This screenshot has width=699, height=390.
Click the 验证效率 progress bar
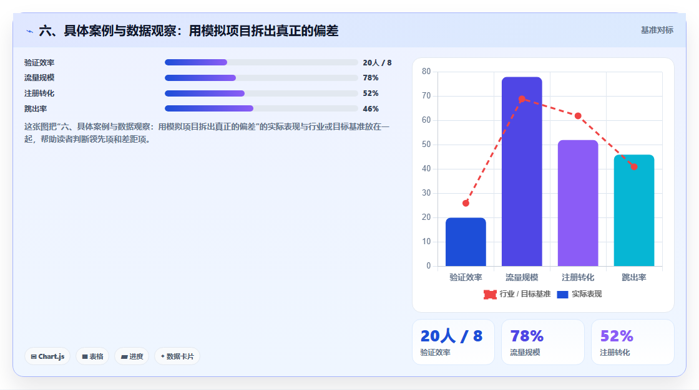(262, 62)
